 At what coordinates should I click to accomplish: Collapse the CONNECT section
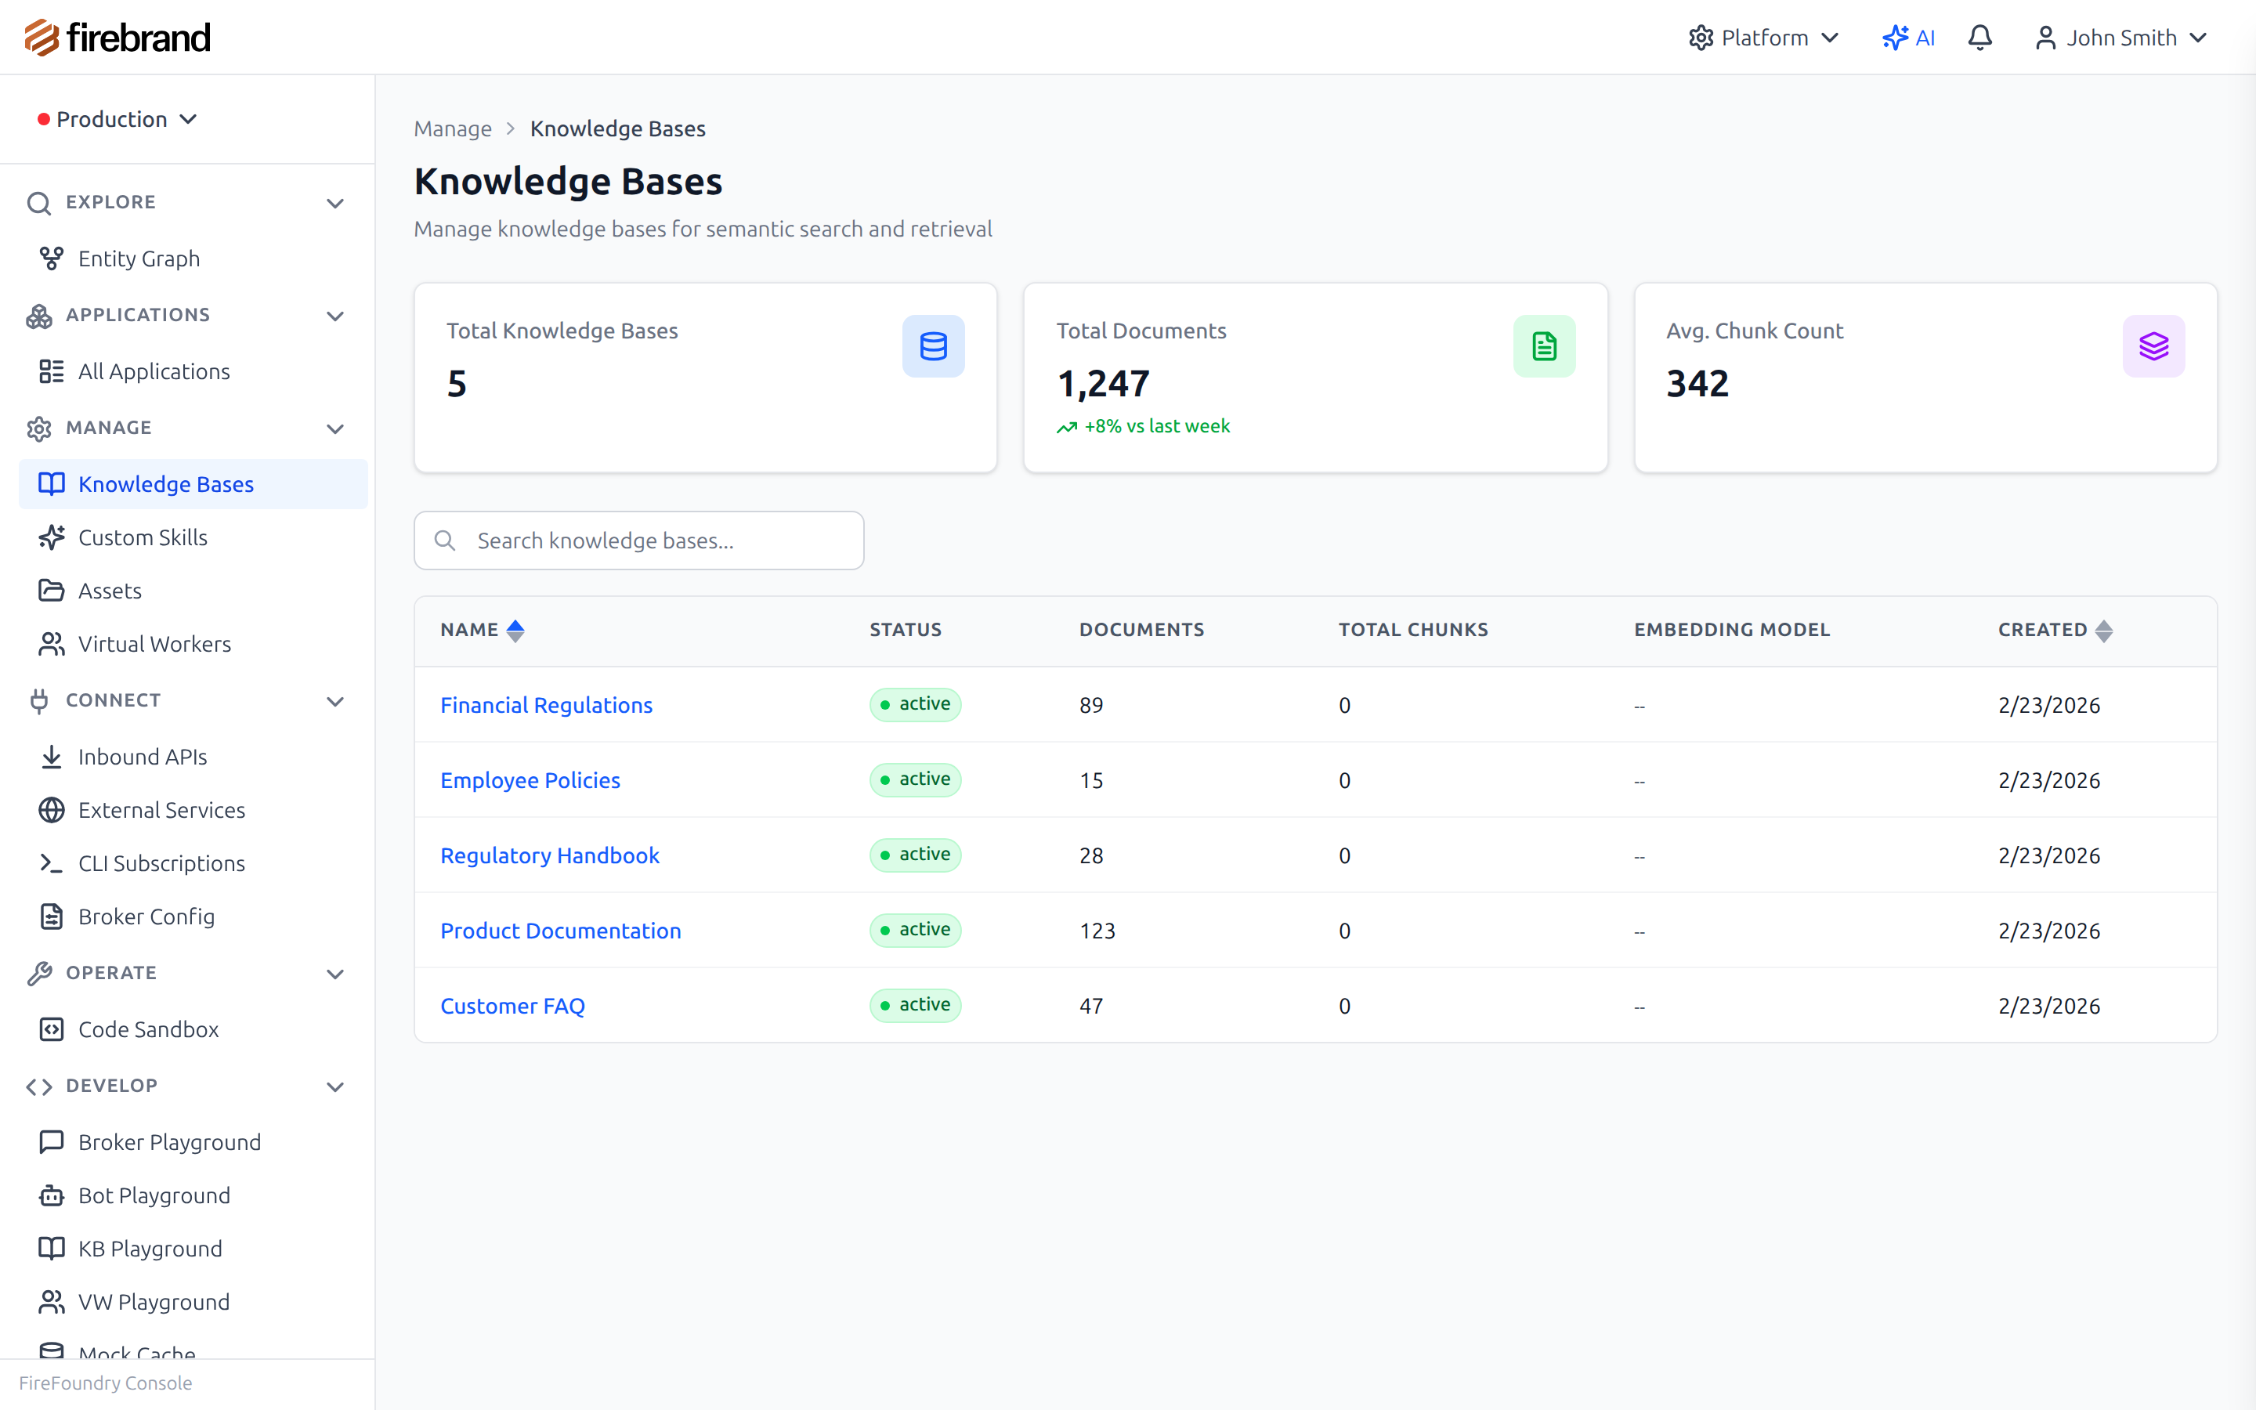point(334,700)
